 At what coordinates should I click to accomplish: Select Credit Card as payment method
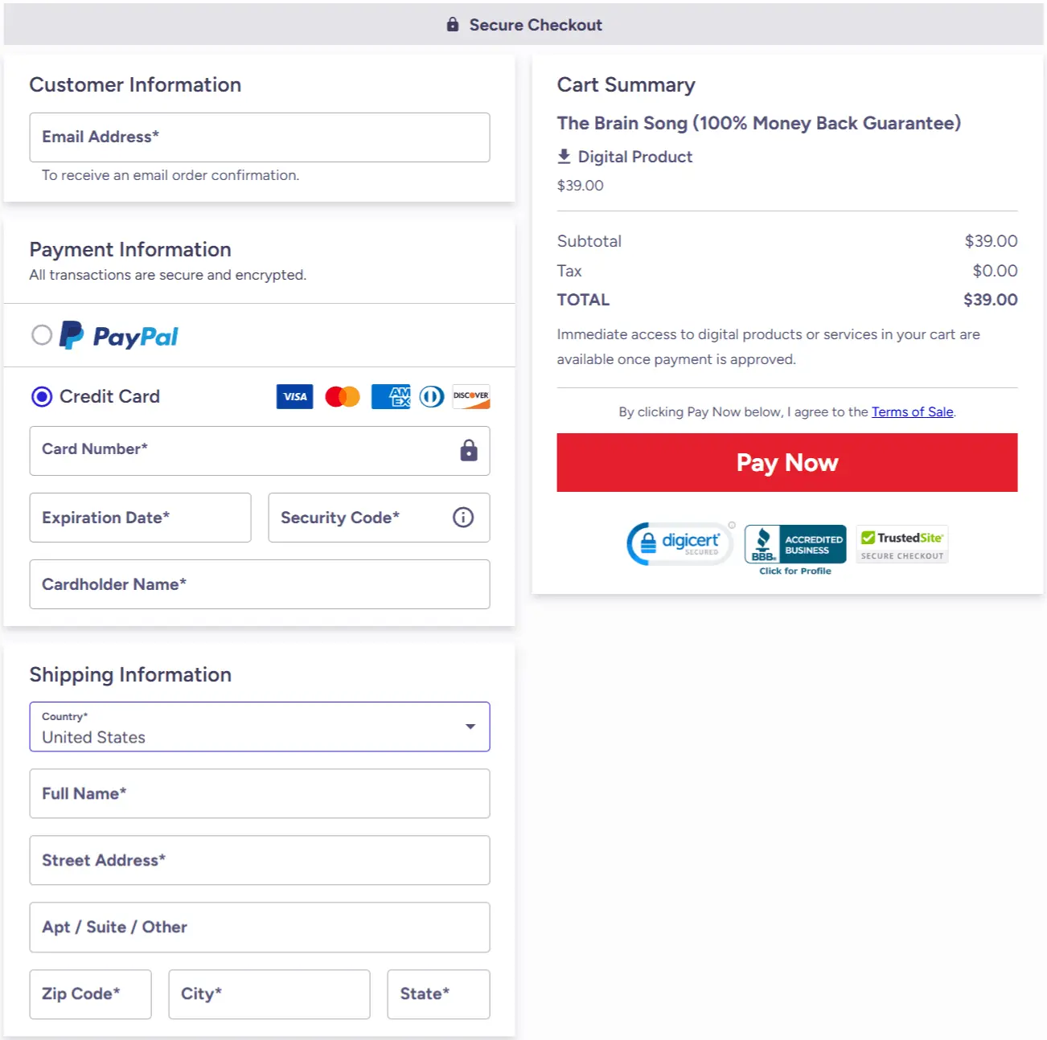click(41, 396)
